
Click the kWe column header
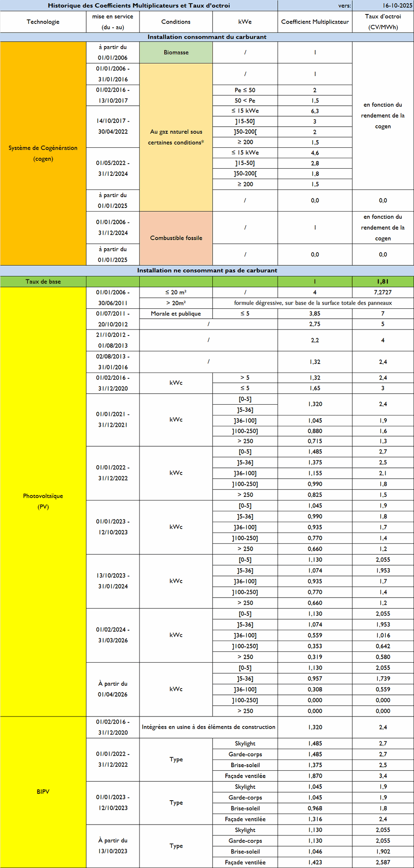(245, 22)
